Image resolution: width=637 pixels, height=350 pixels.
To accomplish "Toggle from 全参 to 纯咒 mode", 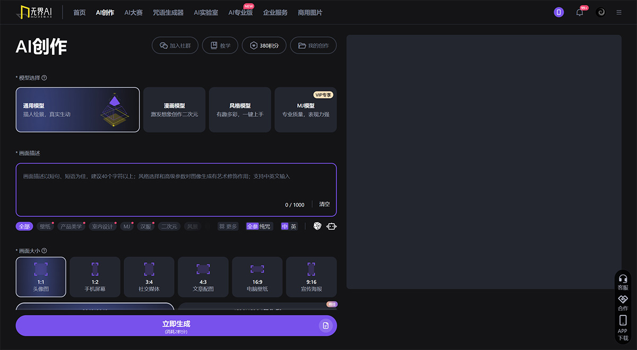I will pos(265,226).
